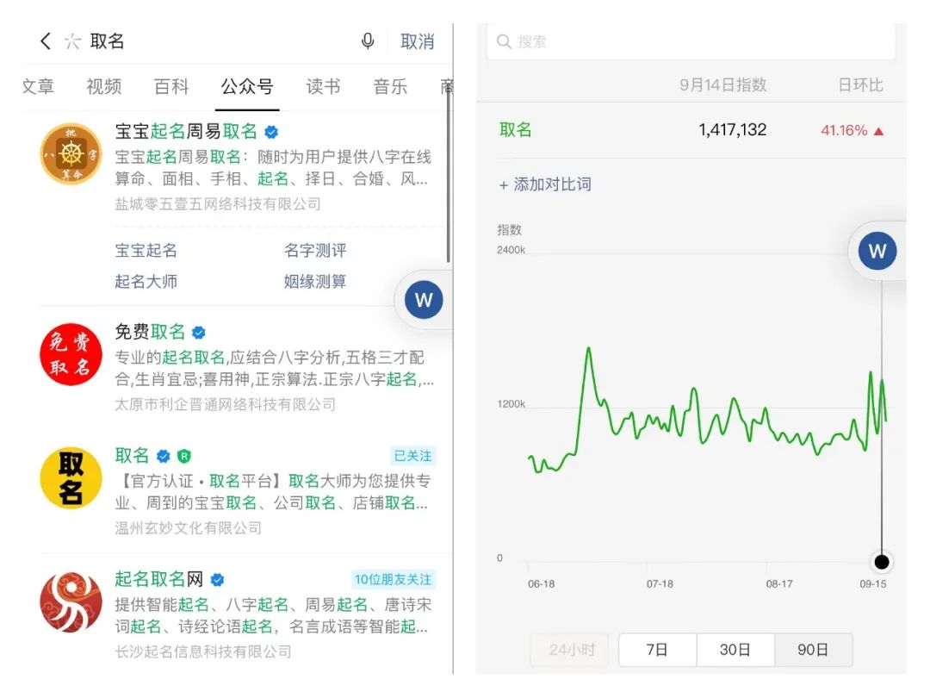Tap the magnifier icon in the right search field
This screenshot has width=930, height=698.
coord(503,41)
